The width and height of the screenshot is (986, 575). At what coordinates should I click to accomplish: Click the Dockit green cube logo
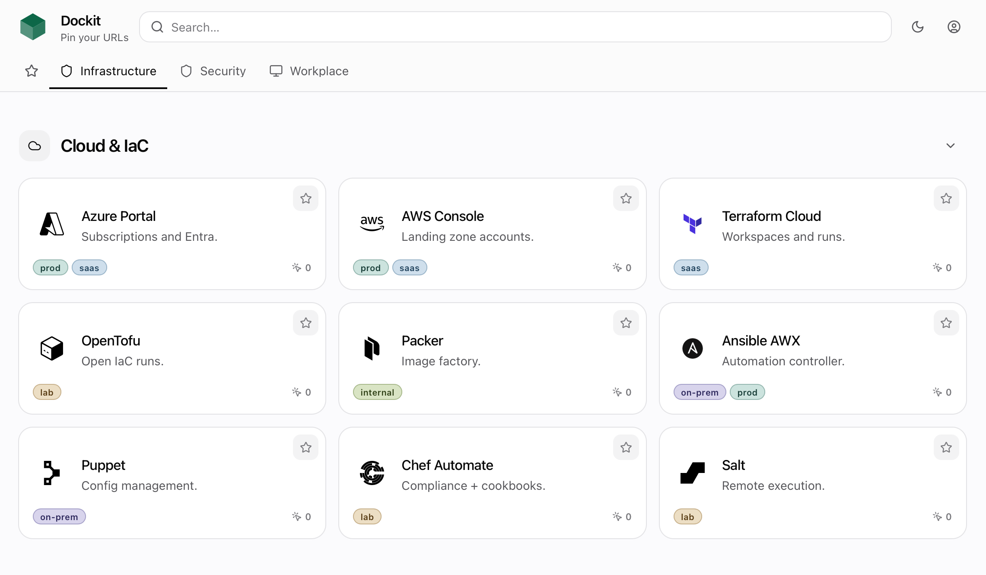33,27
